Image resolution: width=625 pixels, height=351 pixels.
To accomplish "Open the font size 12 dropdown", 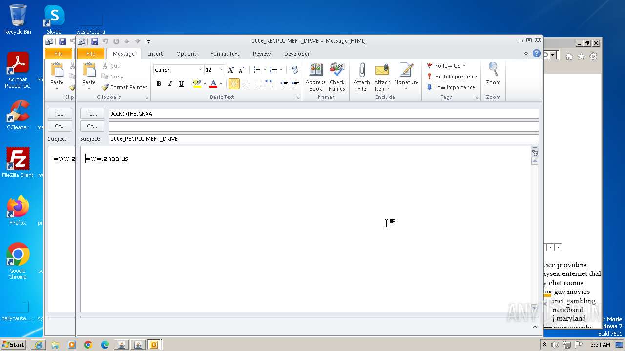I will click(222, 70).
